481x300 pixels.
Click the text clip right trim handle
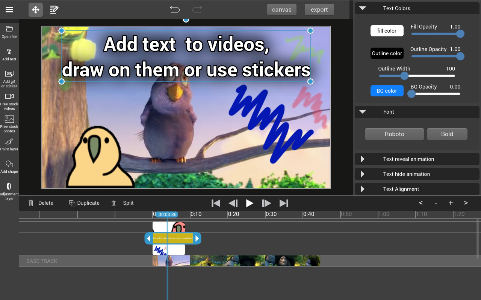tap(197, 238)
